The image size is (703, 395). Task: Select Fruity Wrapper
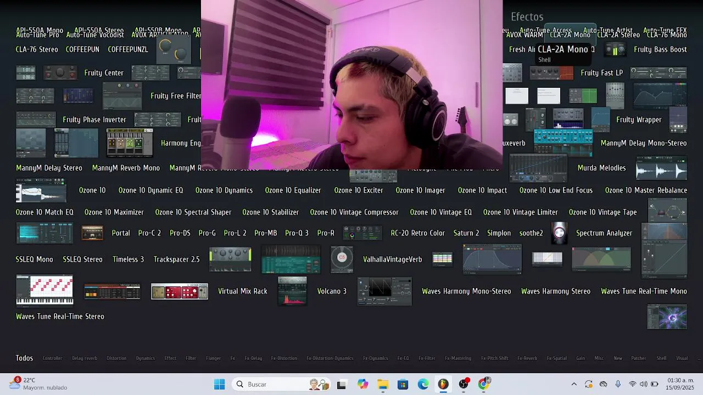tap(639, 120)
